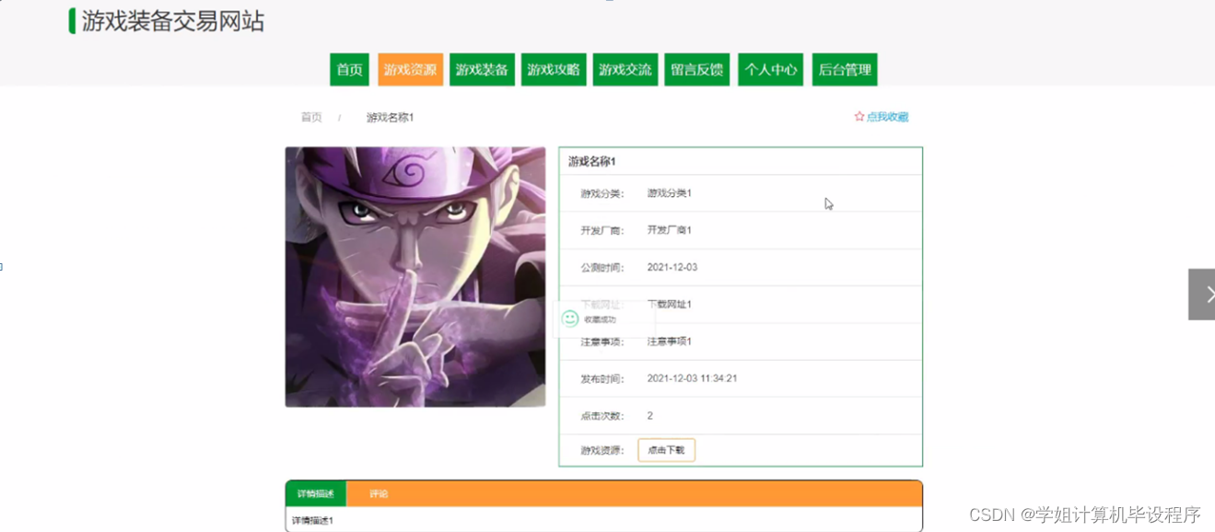Click the 游戏资源: label in the details
Screen dimensions: 1215x532
pos(602,450)
